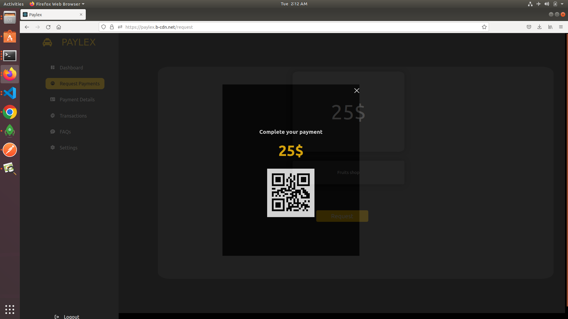Open Dashboard in the sidebar
The width and height of the screenshot is (568, 319).
[x=71, y=68]
